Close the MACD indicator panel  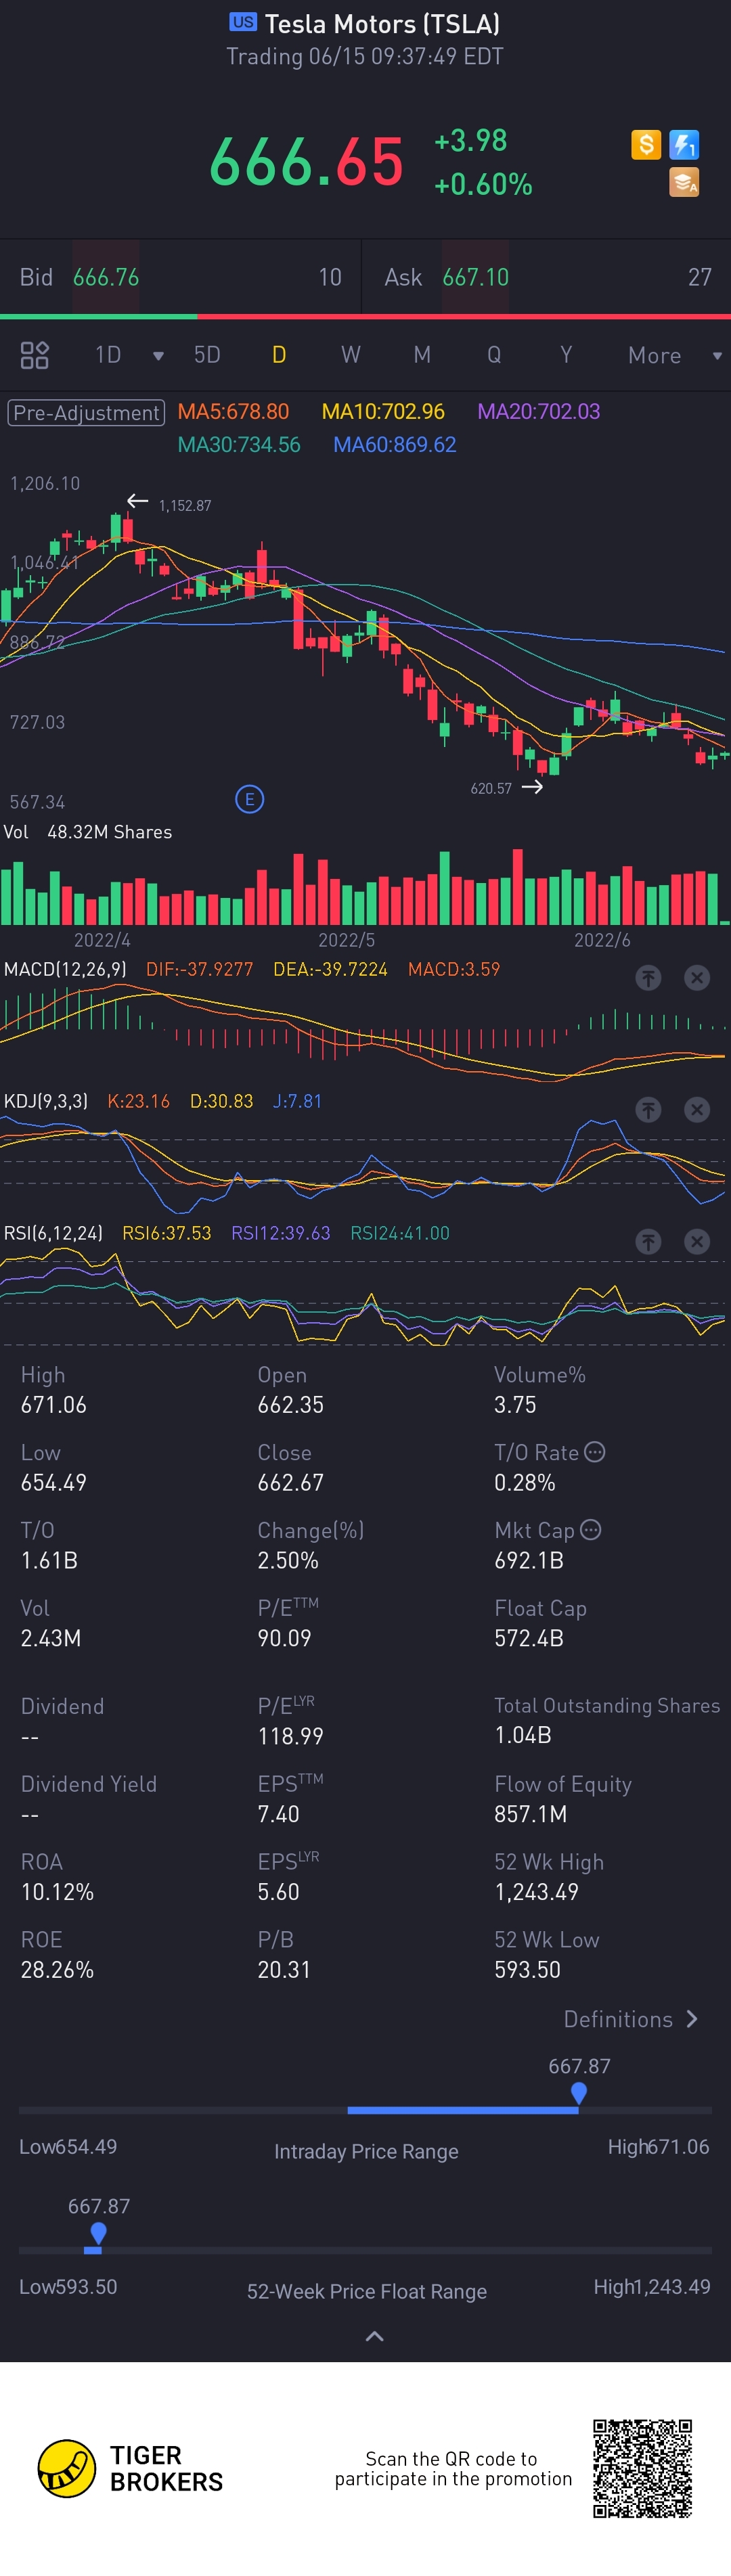coord(697,977)
